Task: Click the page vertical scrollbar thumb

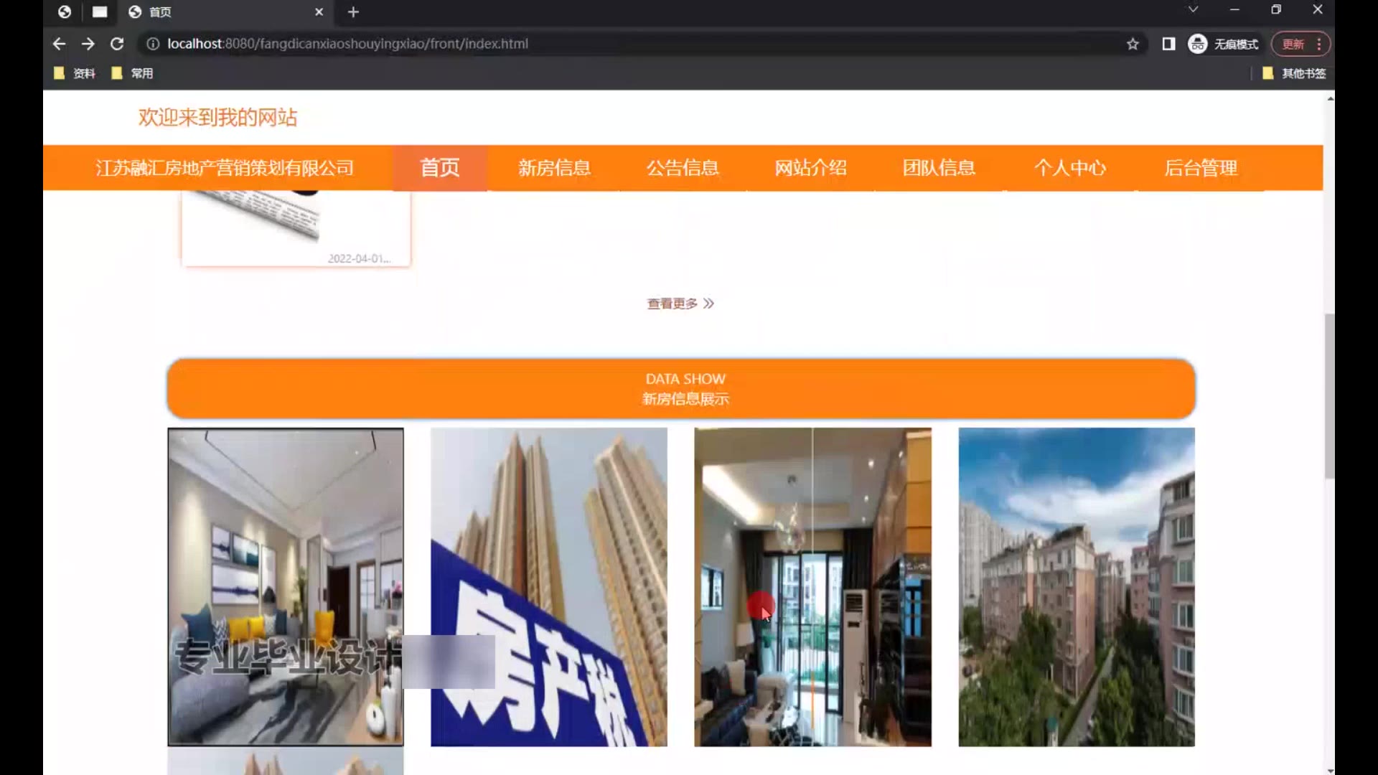Action: click(x=1329, y=396)
